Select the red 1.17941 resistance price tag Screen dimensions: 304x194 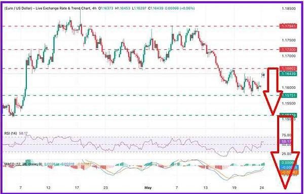[288, 26]
